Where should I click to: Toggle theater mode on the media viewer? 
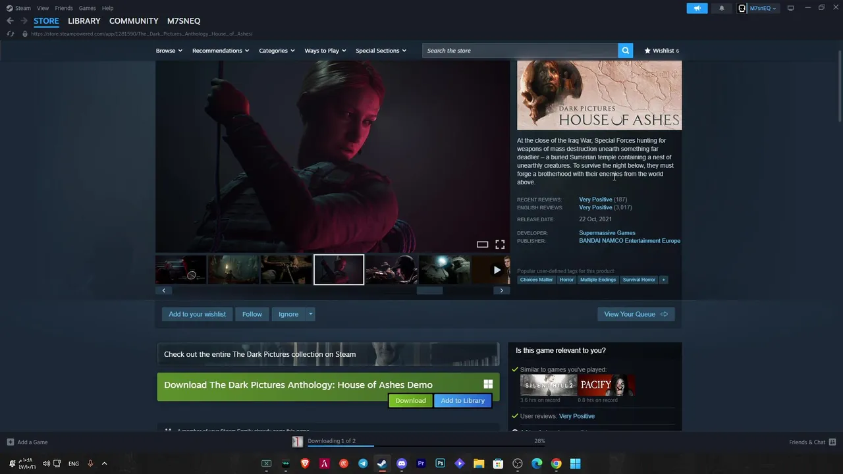(x=482, y=244)
